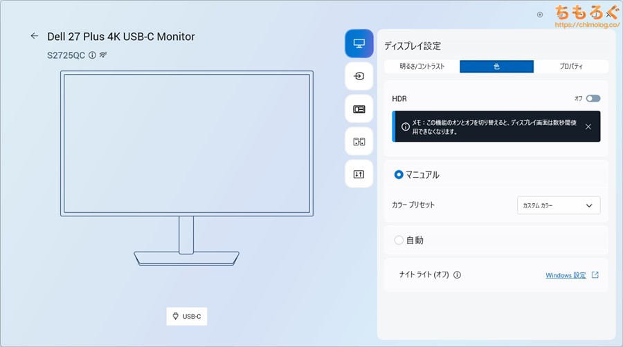Open the Input source sidebar icon
The width and height of the screenshot is (623, 347).
(x=359, y=76)
